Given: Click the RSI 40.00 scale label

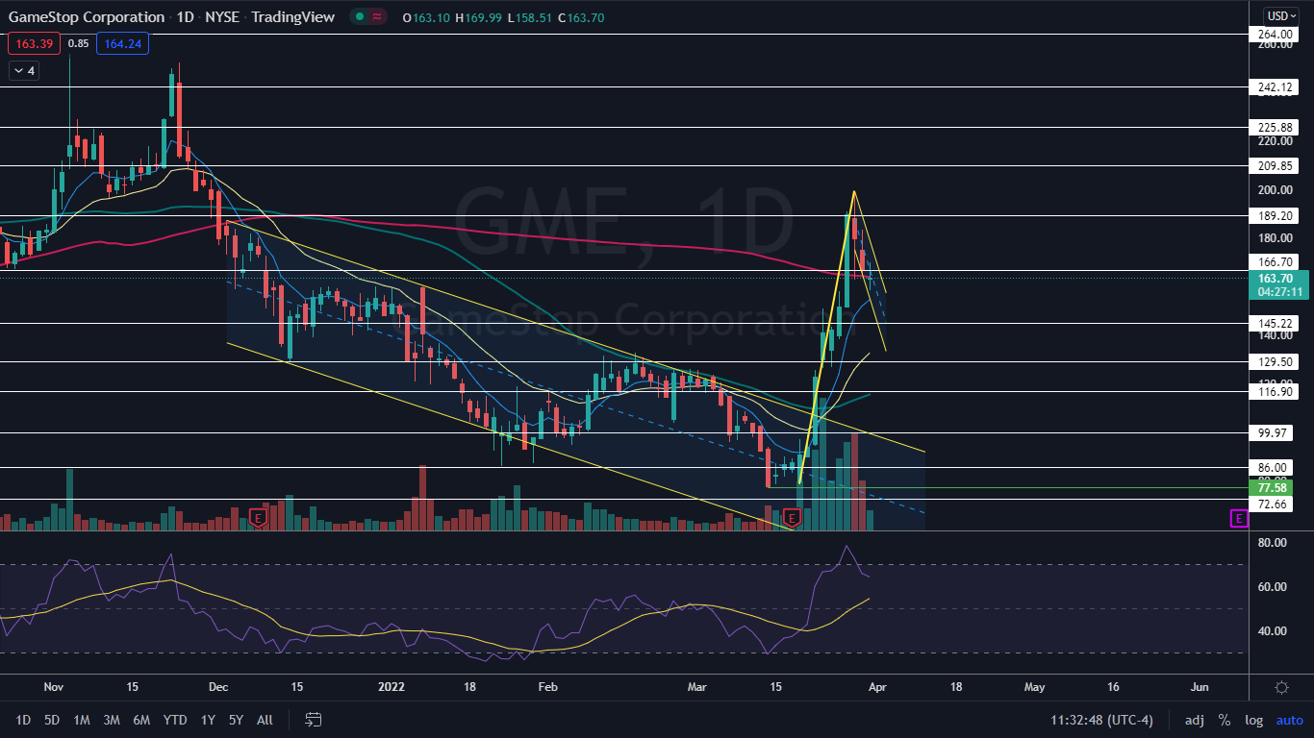Looking at the screenshot, I should [x=1272, y=631].
